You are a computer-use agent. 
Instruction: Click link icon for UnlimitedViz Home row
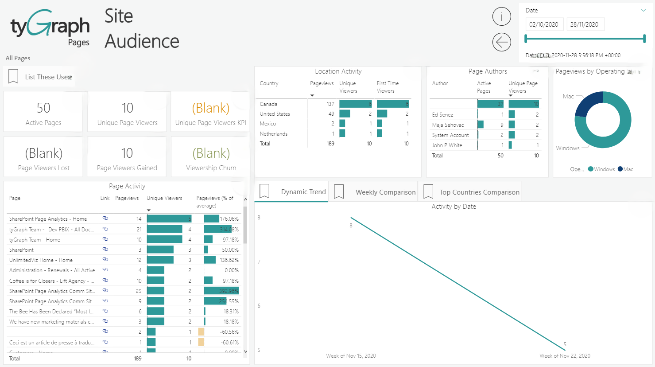coord(105,259)
